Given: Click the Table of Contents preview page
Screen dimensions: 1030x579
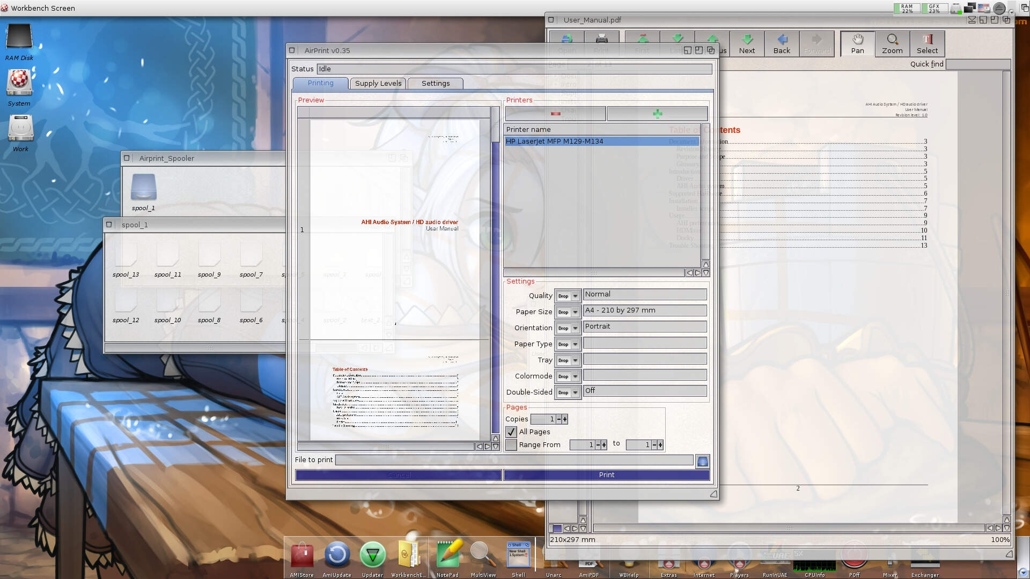Looking at the screenshot, I should pos(394,391).
